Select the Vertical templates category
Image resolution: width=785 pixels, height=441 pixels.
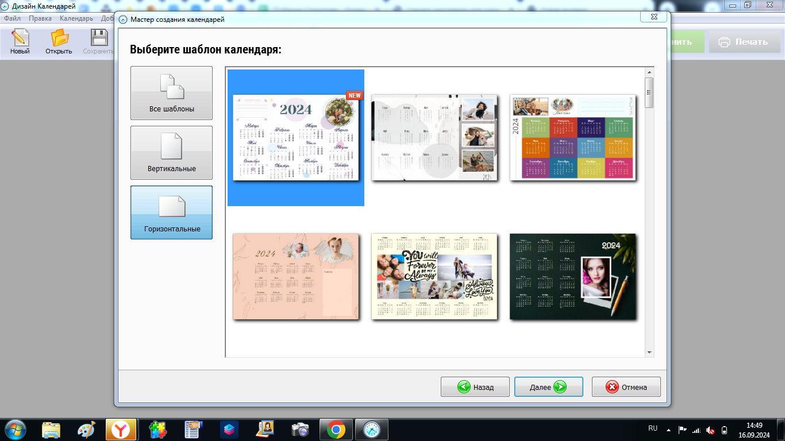tap(171, 153)
